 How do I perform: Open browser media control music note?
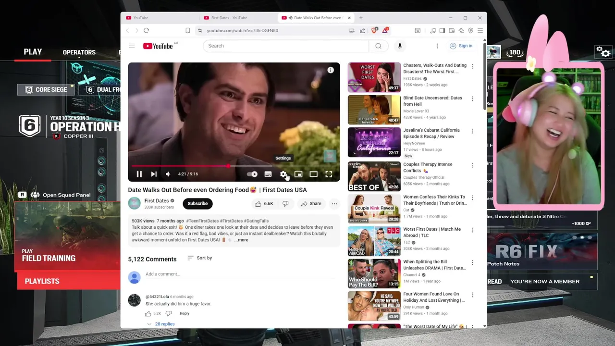[x=433, y=30]
